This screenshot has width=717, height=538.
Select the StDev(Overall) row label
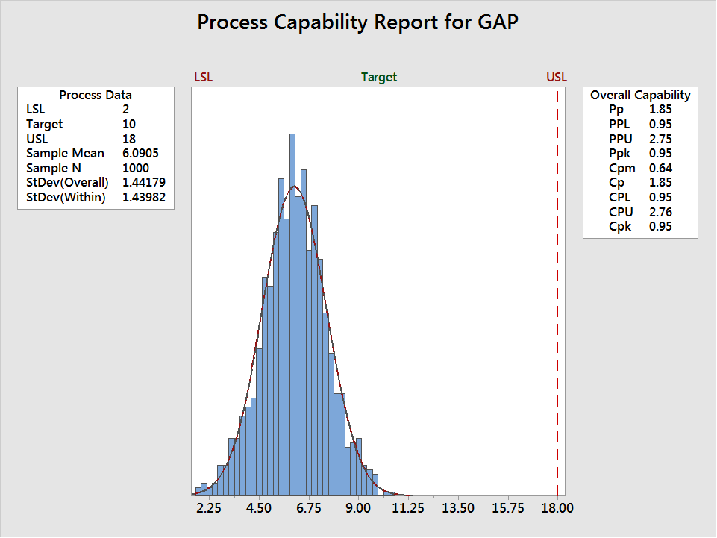tap(67, 183)
